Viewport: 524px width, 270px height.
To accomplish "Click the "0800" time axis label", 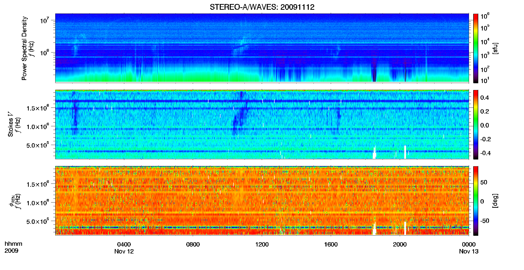I will 193,244.
